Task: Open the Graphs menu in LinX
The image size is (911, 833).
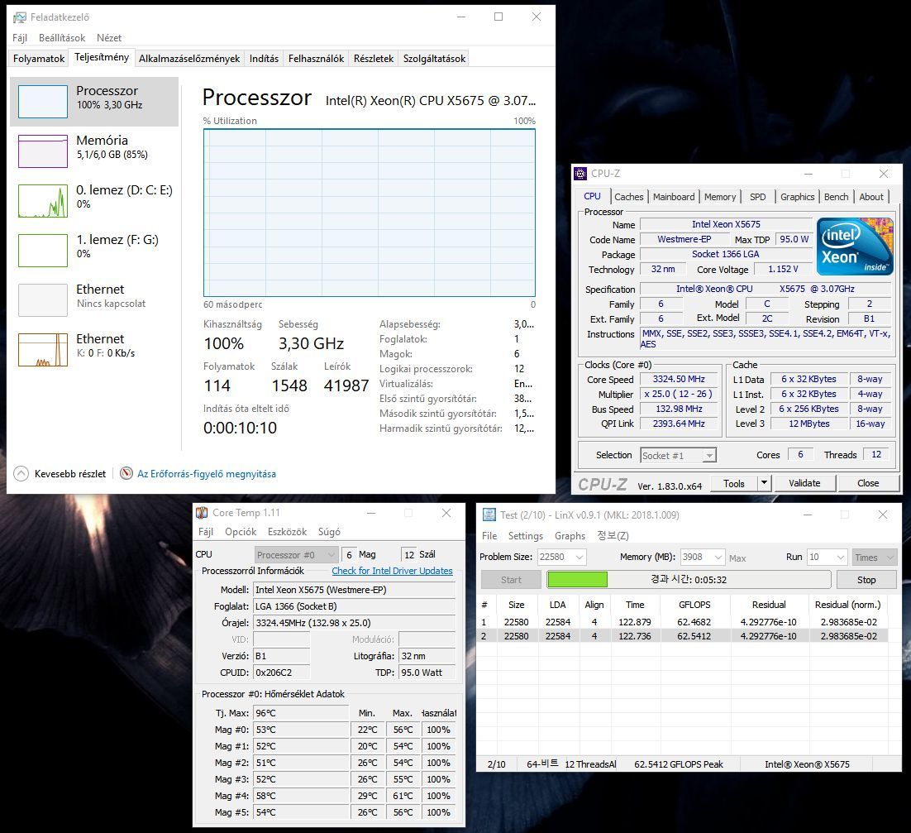Action: point(570,536)
